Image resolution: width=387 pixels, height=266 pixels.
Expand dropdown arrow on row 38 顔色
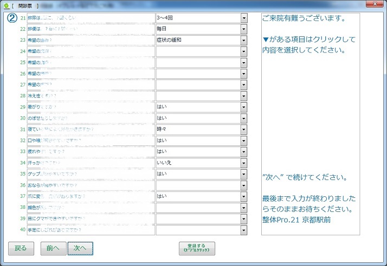coord(244,208)
